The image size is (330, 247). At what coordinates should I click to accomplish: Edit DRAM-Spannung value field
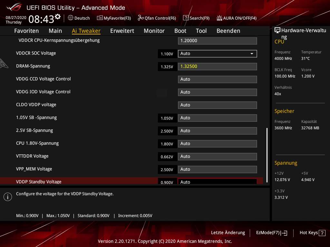pos(218,67)
